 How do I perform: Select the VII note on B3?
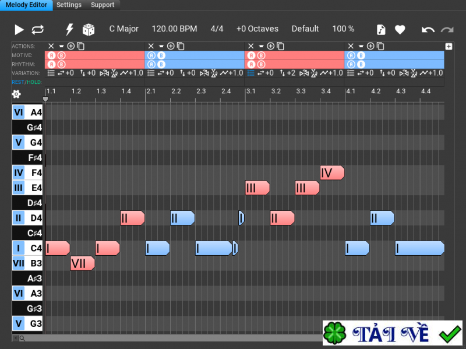tap(82, 263)
